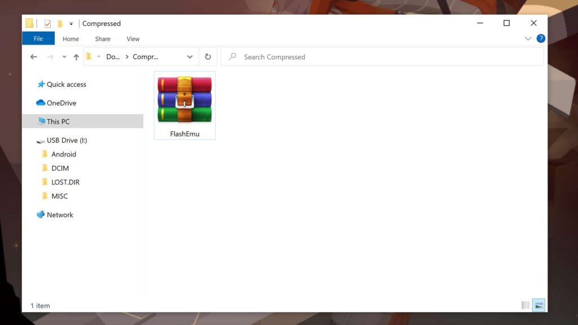
Task: Open the Share ribbon tab
Action: click(x=103, y=39)
